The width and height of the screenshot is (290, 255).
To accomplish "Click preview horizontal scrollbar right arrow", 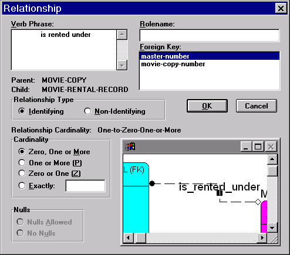I will coord(262,238).
